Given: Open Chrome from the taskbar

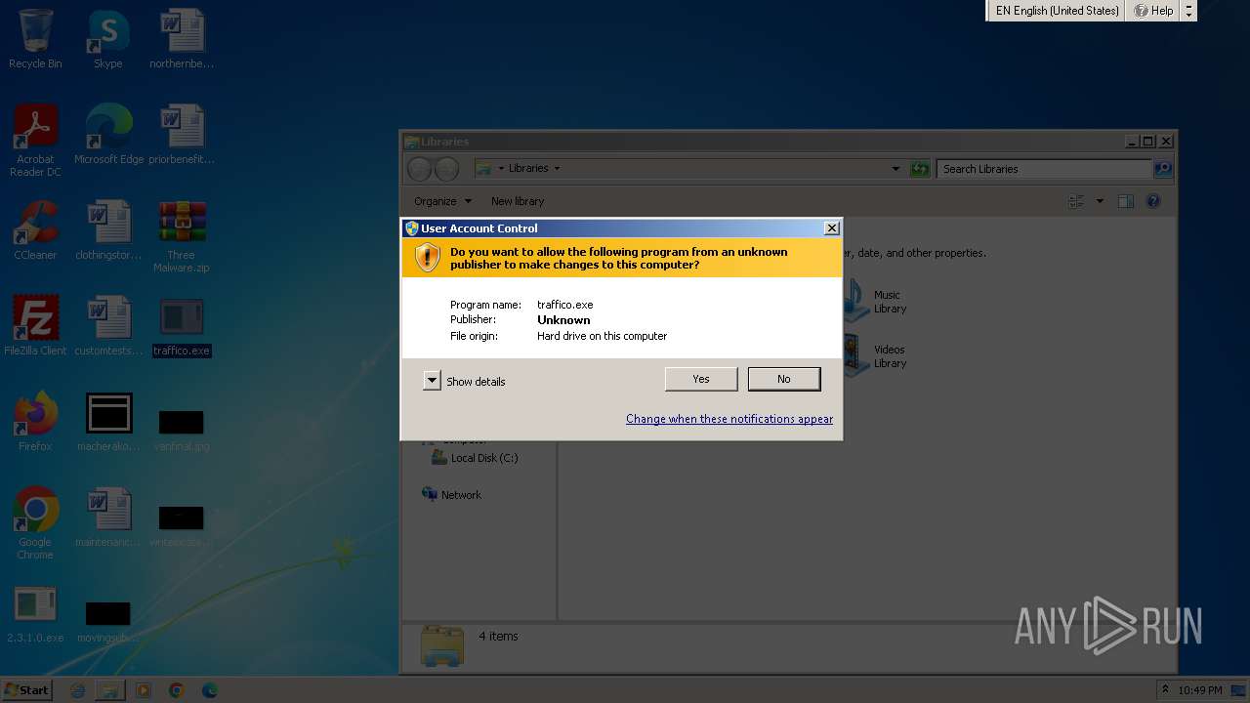Looking at the screenshot, I should (176, 690).
